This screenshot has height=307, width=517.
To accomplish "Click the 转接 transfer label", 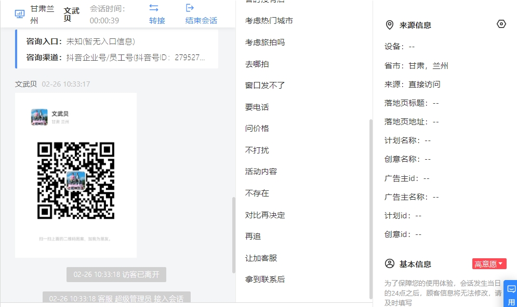I will coord(157,21).
